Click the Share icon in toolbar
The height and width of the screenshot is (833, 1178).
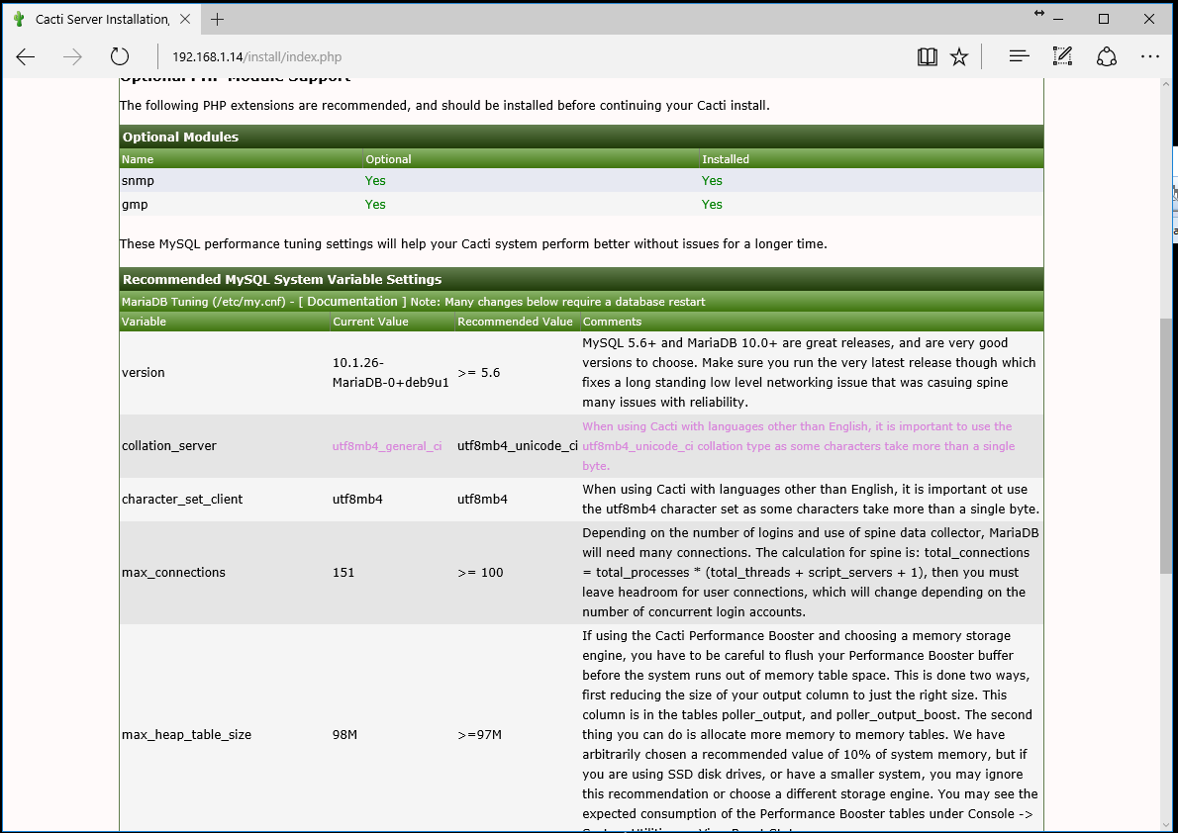click(1107, 56)
